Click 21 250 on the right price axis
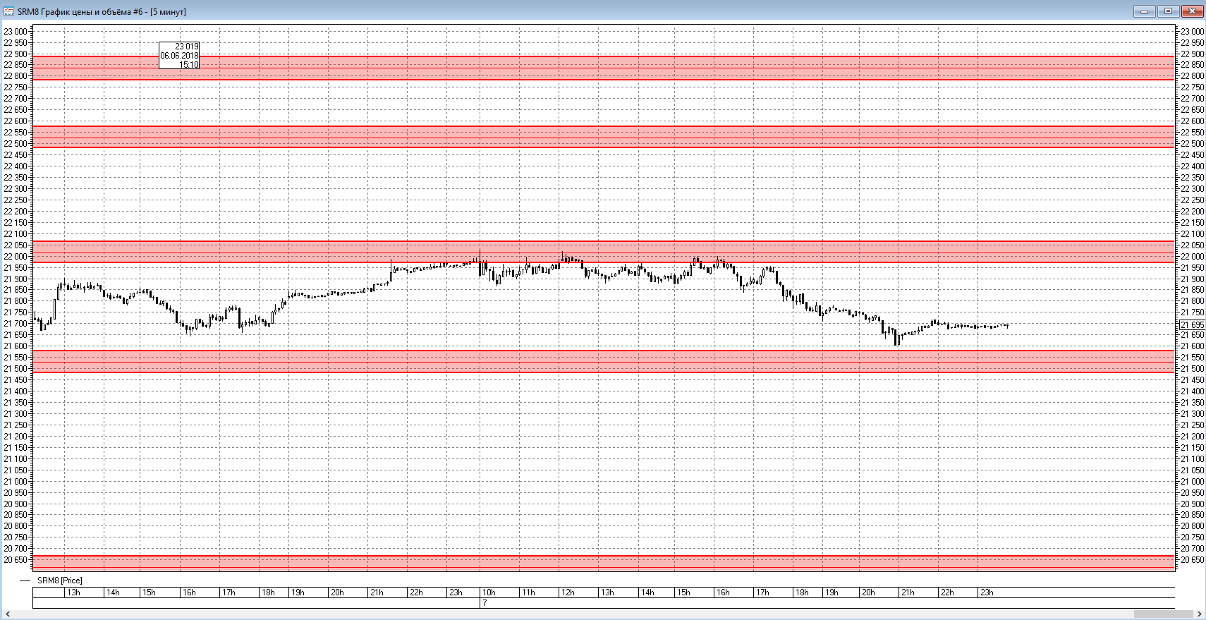Screen dimensions: 1206x620 (1193, 425)
